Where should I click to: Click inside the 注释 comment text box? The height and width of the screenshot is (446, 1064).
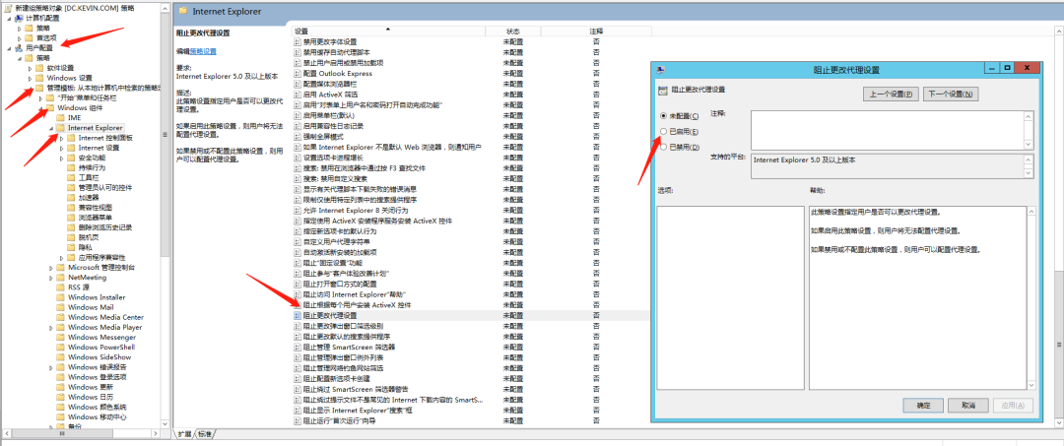point(889,129)
